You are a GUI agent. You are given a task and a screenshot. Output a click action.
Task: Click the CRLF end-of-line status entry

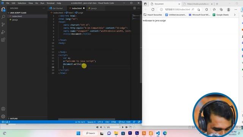(x=107, y=122)
